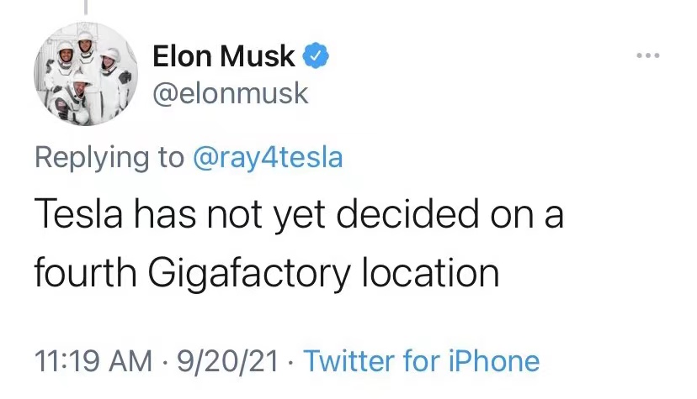Click the word fourth in the tweet
This screenshot has width=697, height=399.
[85, 272]
